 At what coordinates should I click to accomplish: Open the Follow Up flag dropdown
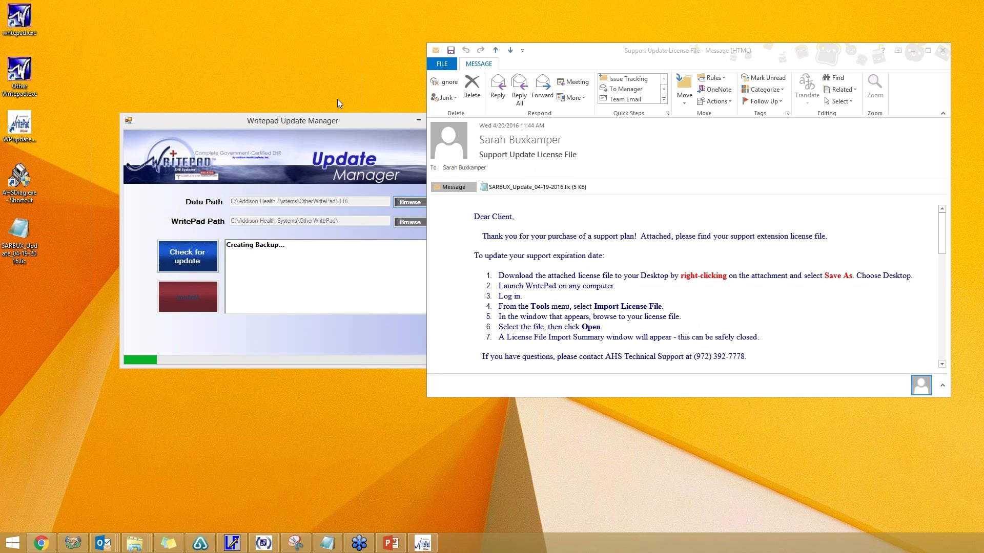(x=762, y=101)
